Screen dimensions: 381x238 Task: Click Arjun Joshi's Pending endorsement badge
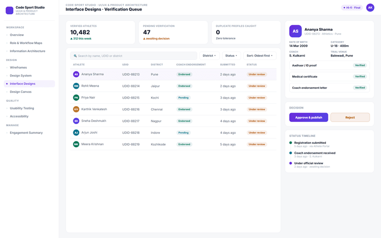pos(184,132)
